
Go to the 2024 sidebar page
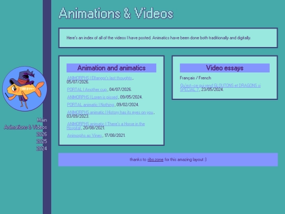tap(42, 148)
